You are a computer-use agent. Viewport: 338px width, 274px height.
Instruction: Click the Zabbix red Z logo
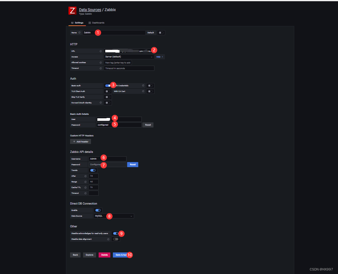click(x=72, y=10)
